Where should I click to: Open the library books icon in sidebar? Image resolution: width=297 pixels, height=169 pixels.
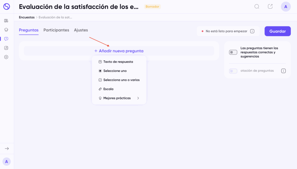[6, 21]
